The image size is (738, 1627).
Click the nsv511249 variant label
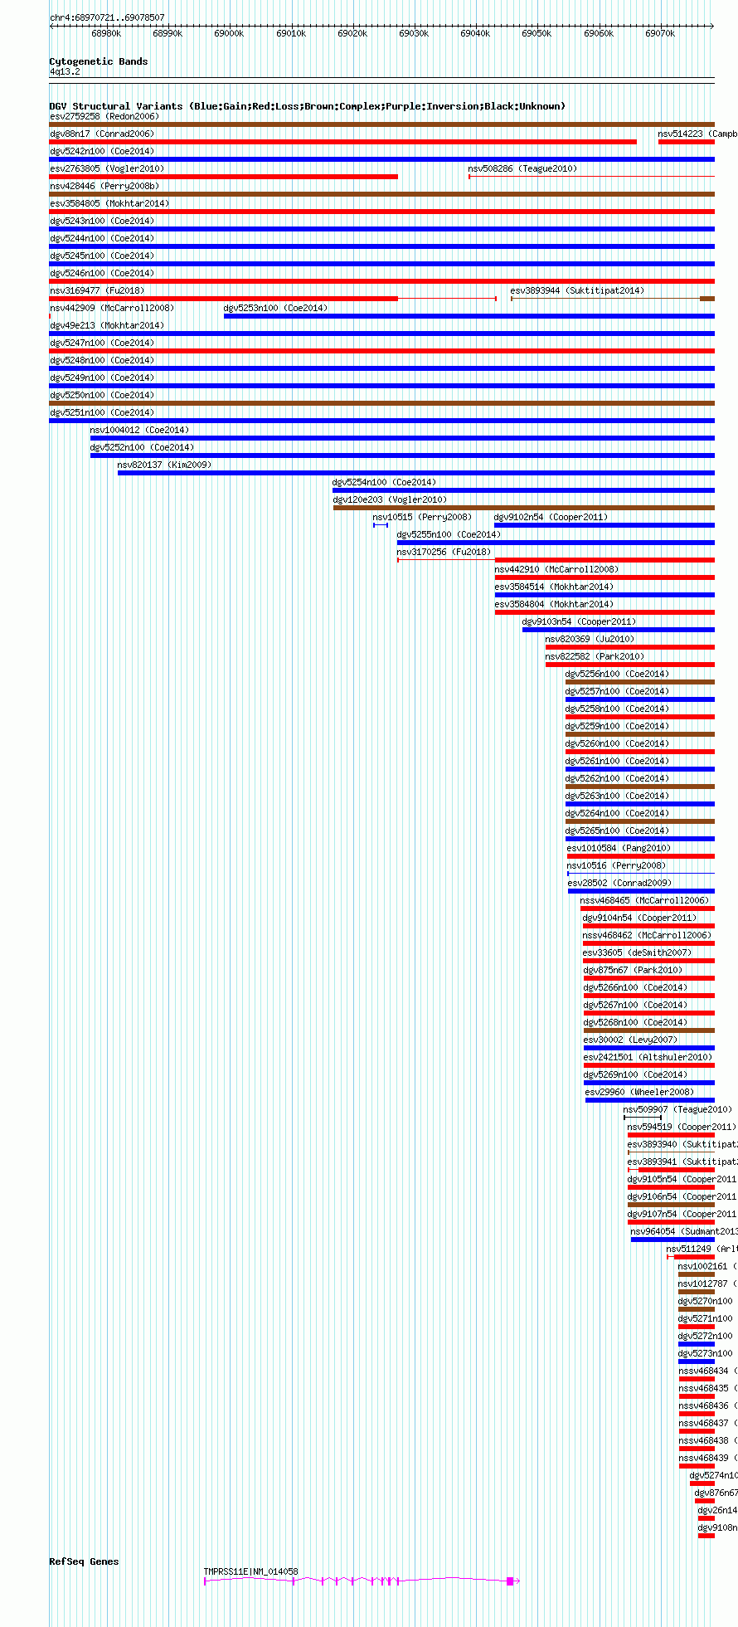[x=702, y=1249]
